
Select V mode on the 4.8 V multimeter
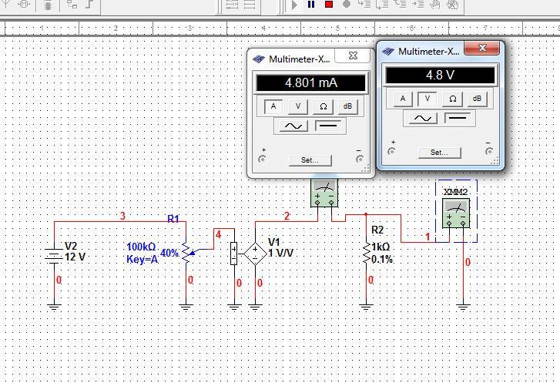428,99
